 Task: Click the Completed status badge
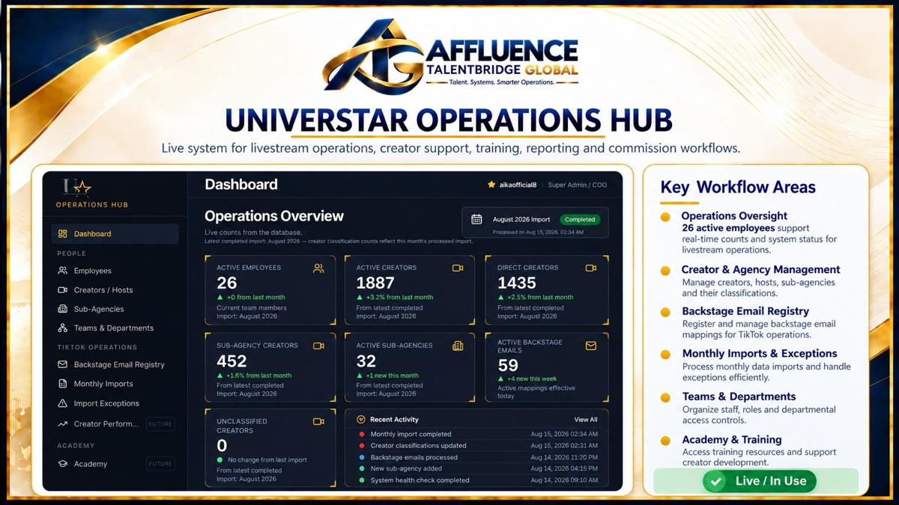[x=580, y=219]
